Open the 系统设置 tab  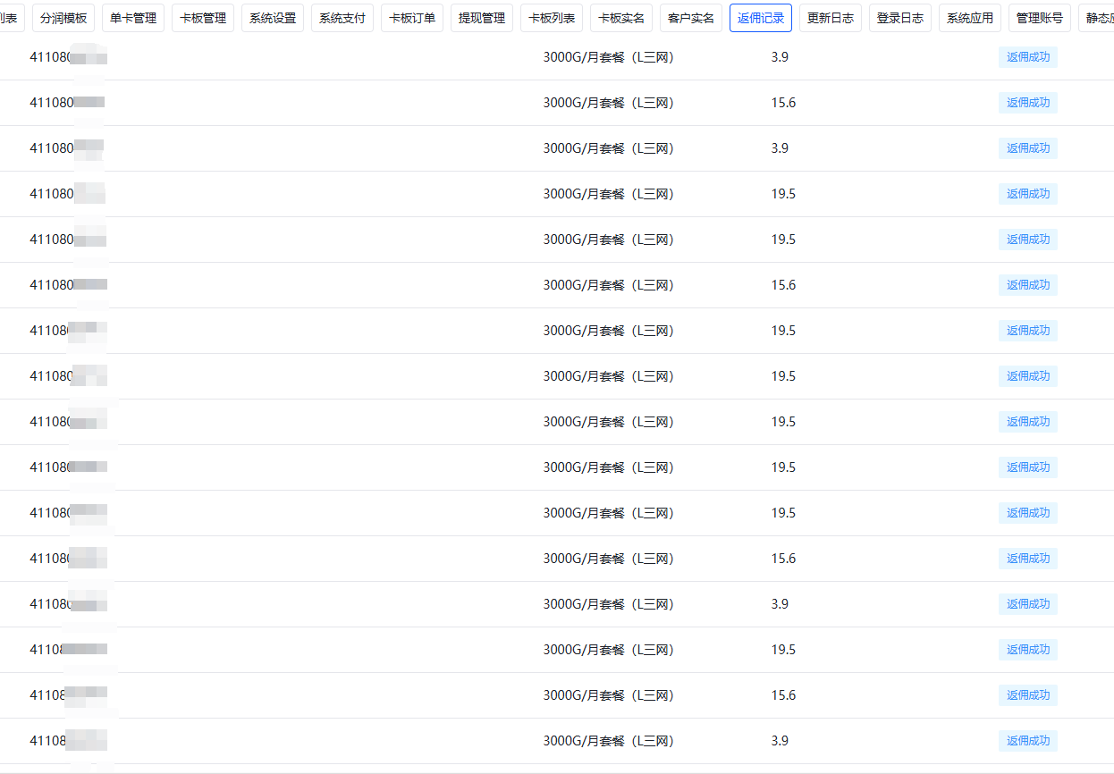(273, 18)
